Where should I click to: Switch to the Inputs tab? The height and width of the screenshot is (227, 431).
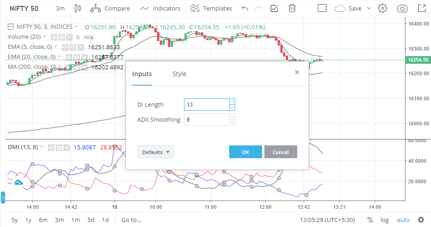point(142,74)
